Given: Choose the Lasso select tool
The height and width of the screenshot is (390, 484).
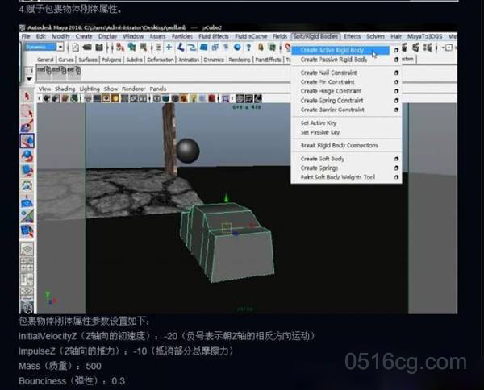Looking at the screenshot, I should coord(27,112).
